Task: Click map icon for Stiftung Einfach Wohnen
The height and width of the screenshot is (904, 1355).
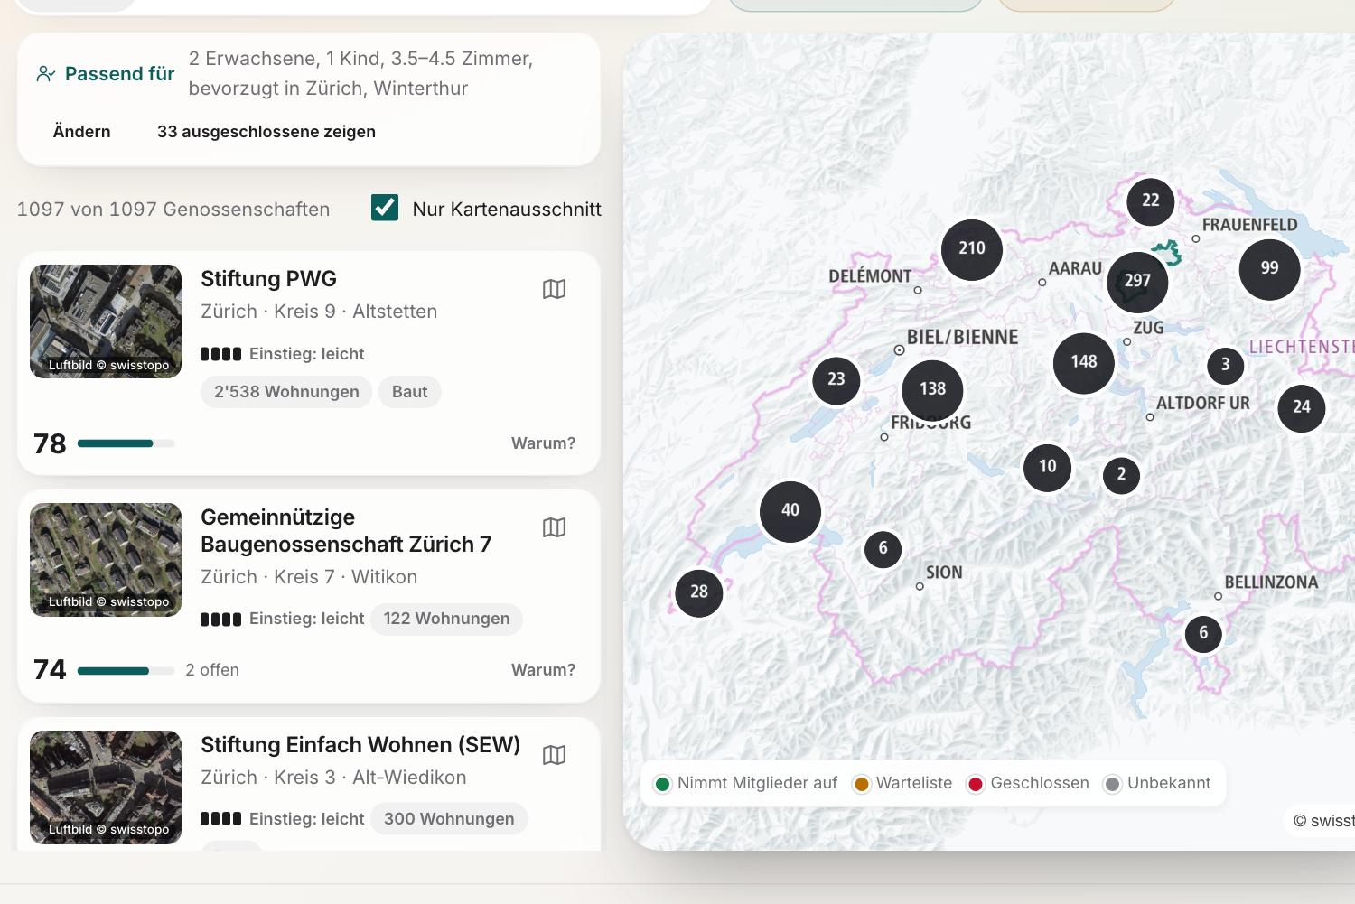Action: 554,755
